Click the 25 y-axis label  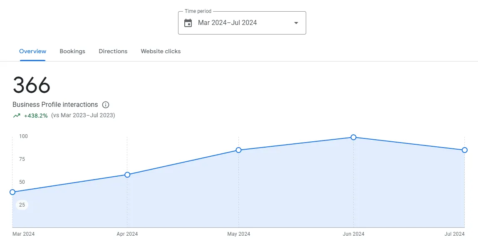[22, 205]
